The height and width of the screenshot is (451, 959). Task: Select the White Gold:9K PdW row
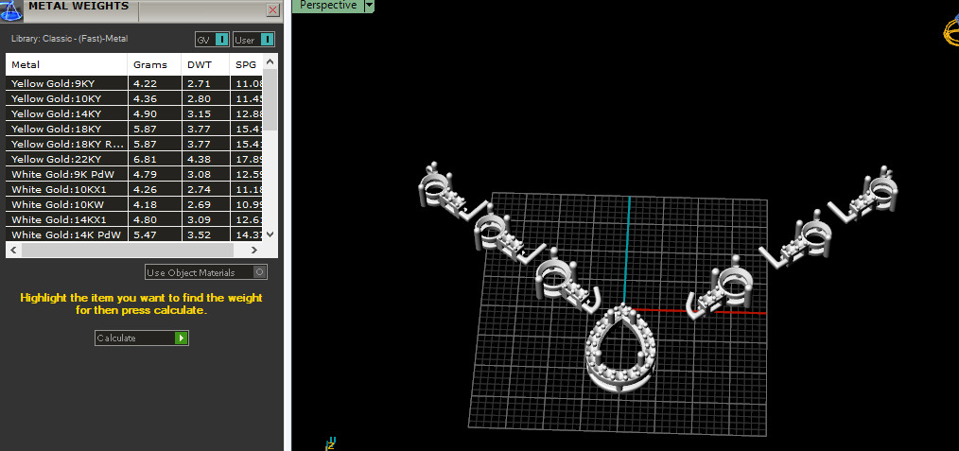[134, 174]
